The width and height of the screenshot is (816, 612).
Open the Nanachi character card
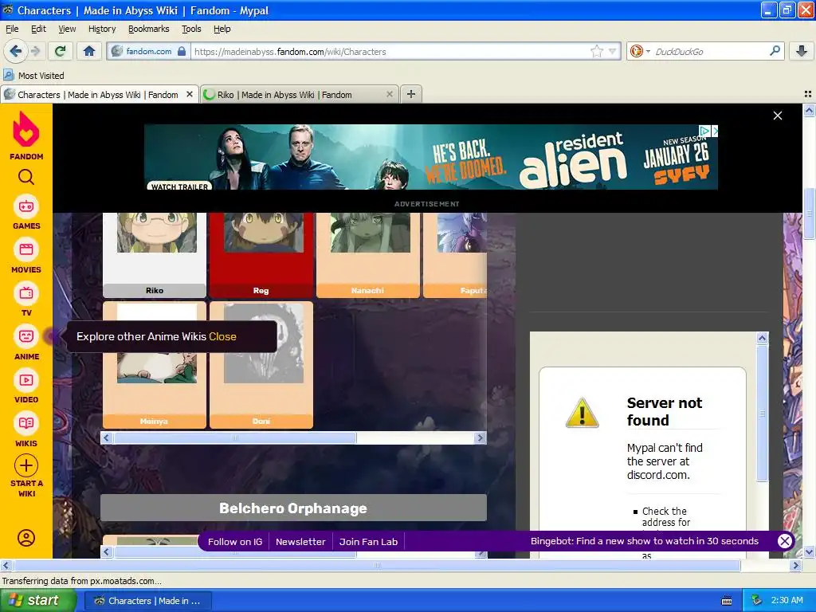[x=368, y=255]
